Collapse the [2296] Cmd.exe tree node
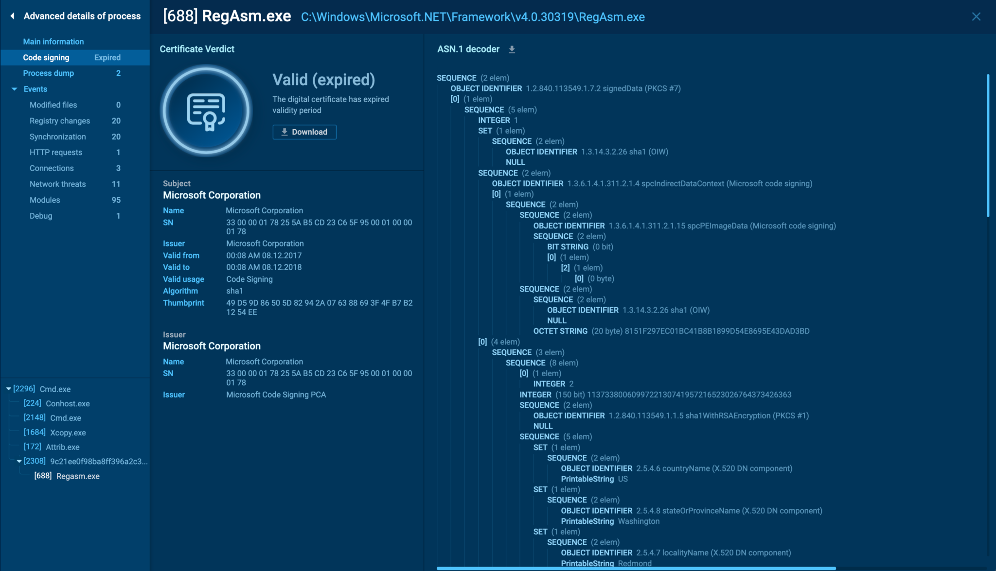The height and width of the screenshot is (571, 996). click(9, 389)
